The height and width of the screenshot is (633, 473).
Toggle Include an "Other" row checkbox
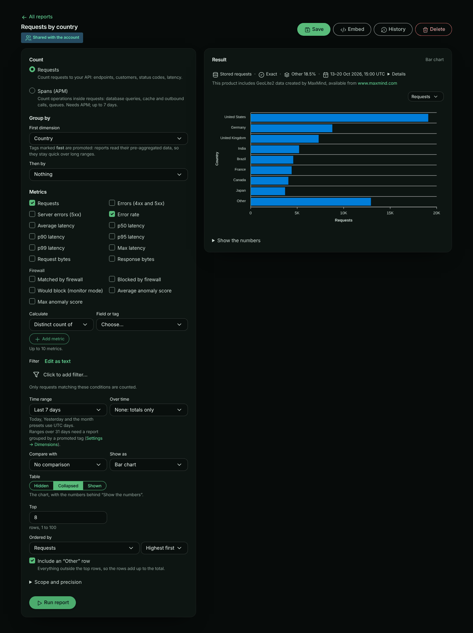32,561
